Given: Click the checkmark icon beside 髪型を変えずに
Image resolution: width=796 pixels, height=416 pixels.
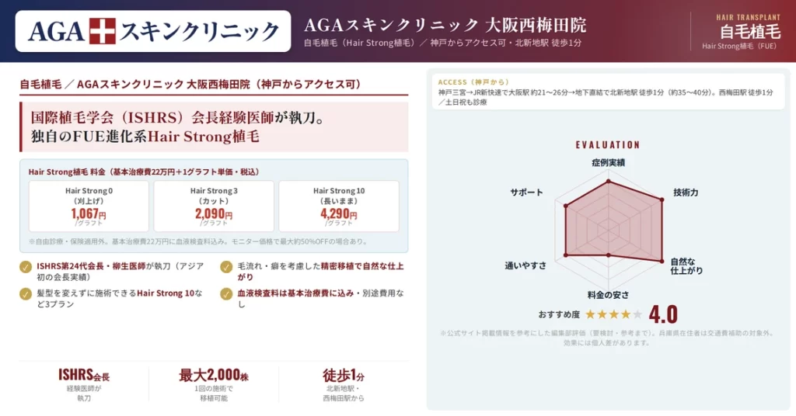Looking at the screenshot, I should click(x=26, y=294).
